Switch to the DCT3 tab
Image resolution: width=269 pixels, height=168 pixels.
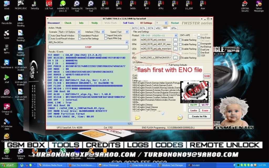click(x=135, y=28)
